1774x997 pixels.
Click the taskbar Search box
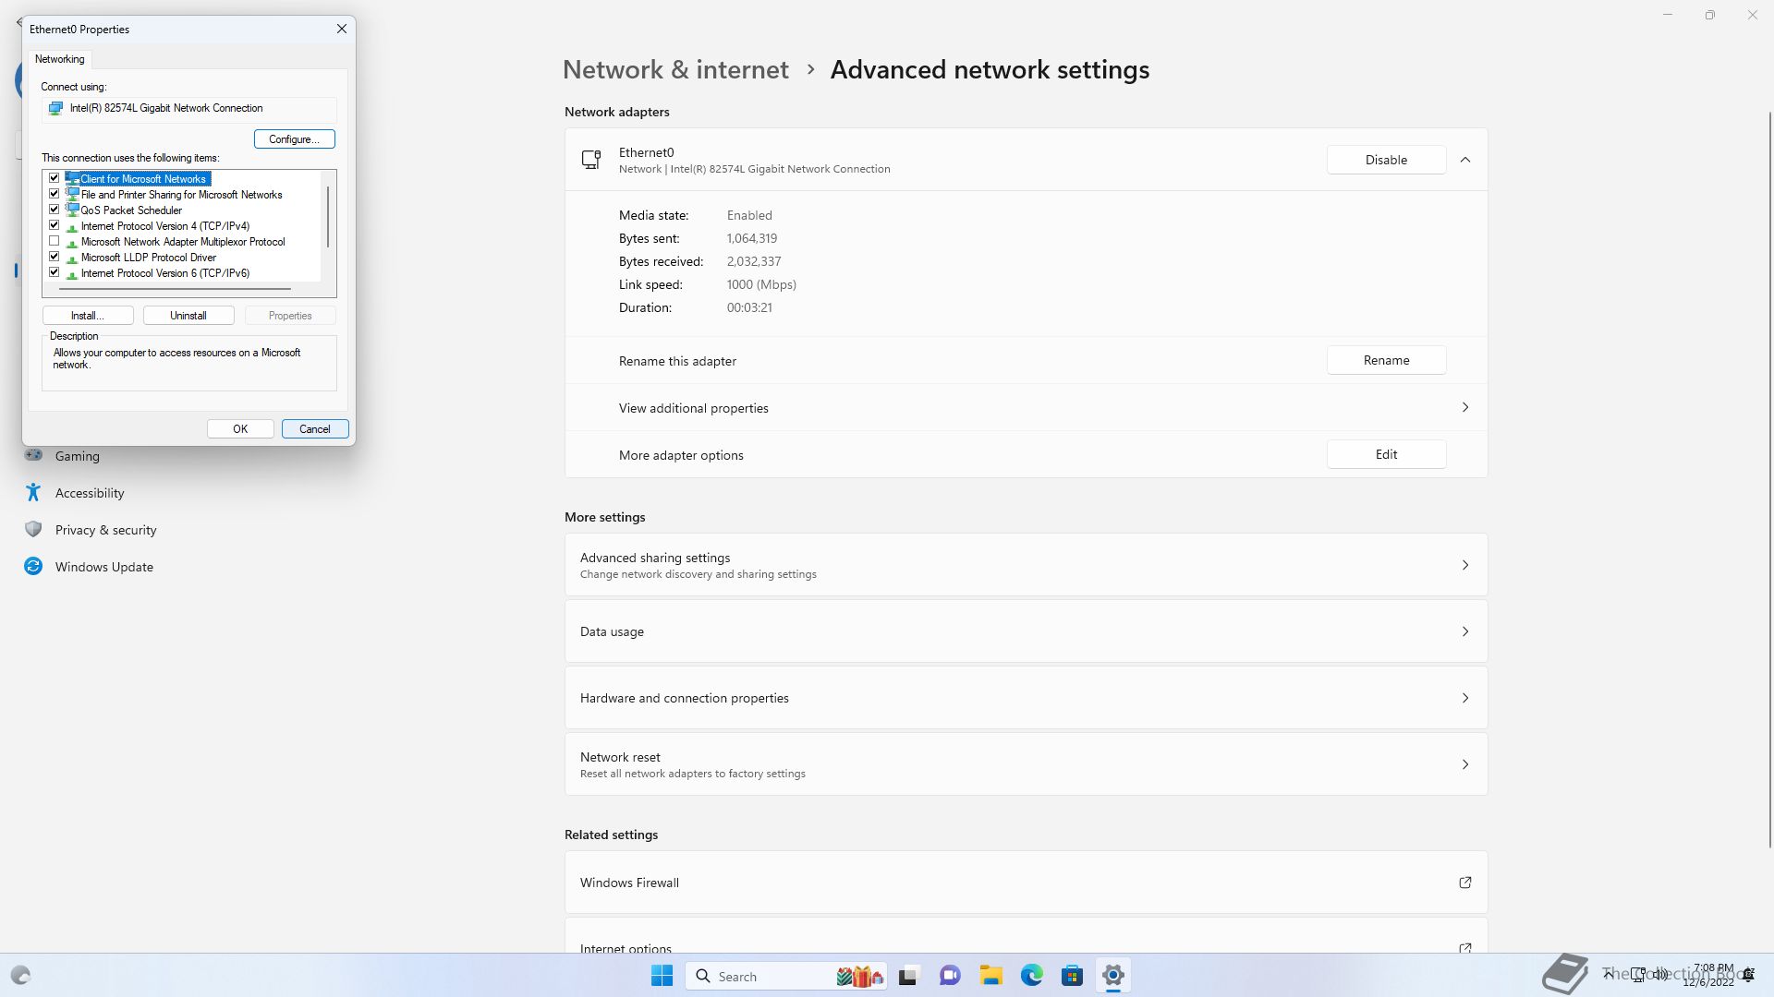[786, 976]
